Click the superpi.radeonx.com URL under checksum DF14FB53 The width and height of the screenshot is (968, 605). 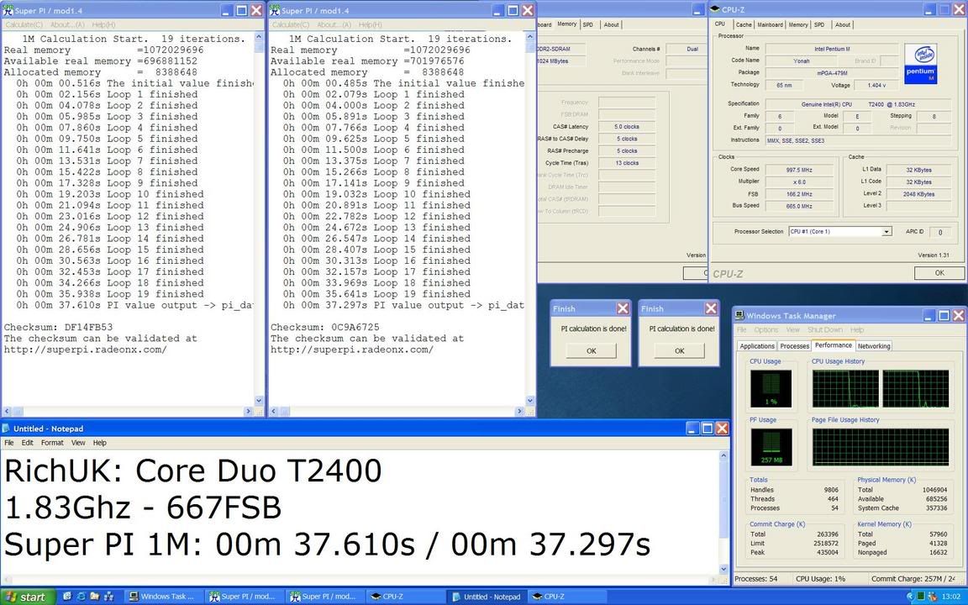(x=85, y=350)
